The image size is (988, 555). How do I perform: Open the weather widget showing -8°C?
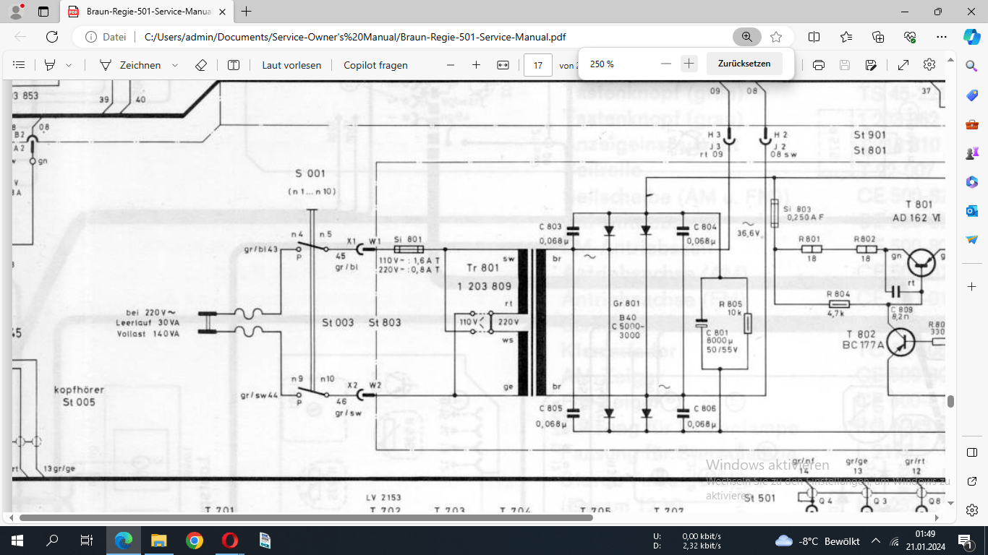817,541
